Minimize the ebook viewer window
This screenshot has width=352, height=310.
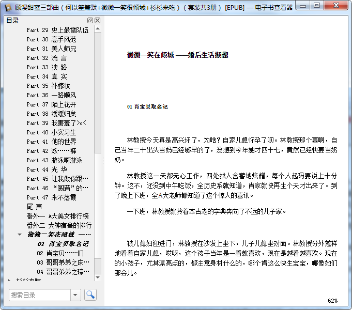(x=303, y=6)
